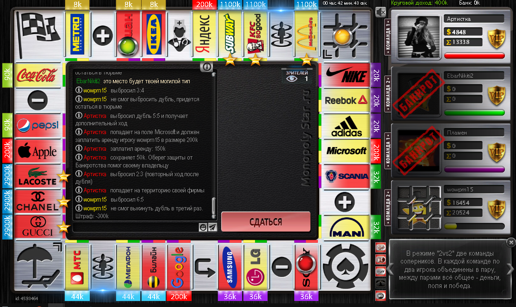This screenshot has width=516, height=307.
Task: Select the SCANIA property cell
Action: 345,177
